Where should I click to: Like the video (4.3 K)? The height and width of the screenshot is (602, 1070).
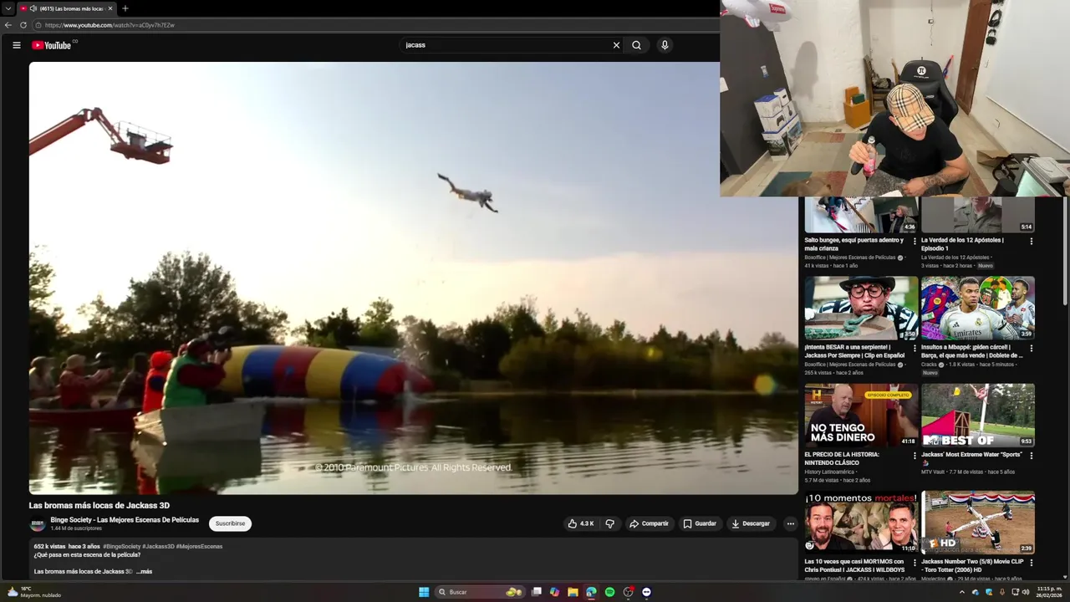(581, 523)
